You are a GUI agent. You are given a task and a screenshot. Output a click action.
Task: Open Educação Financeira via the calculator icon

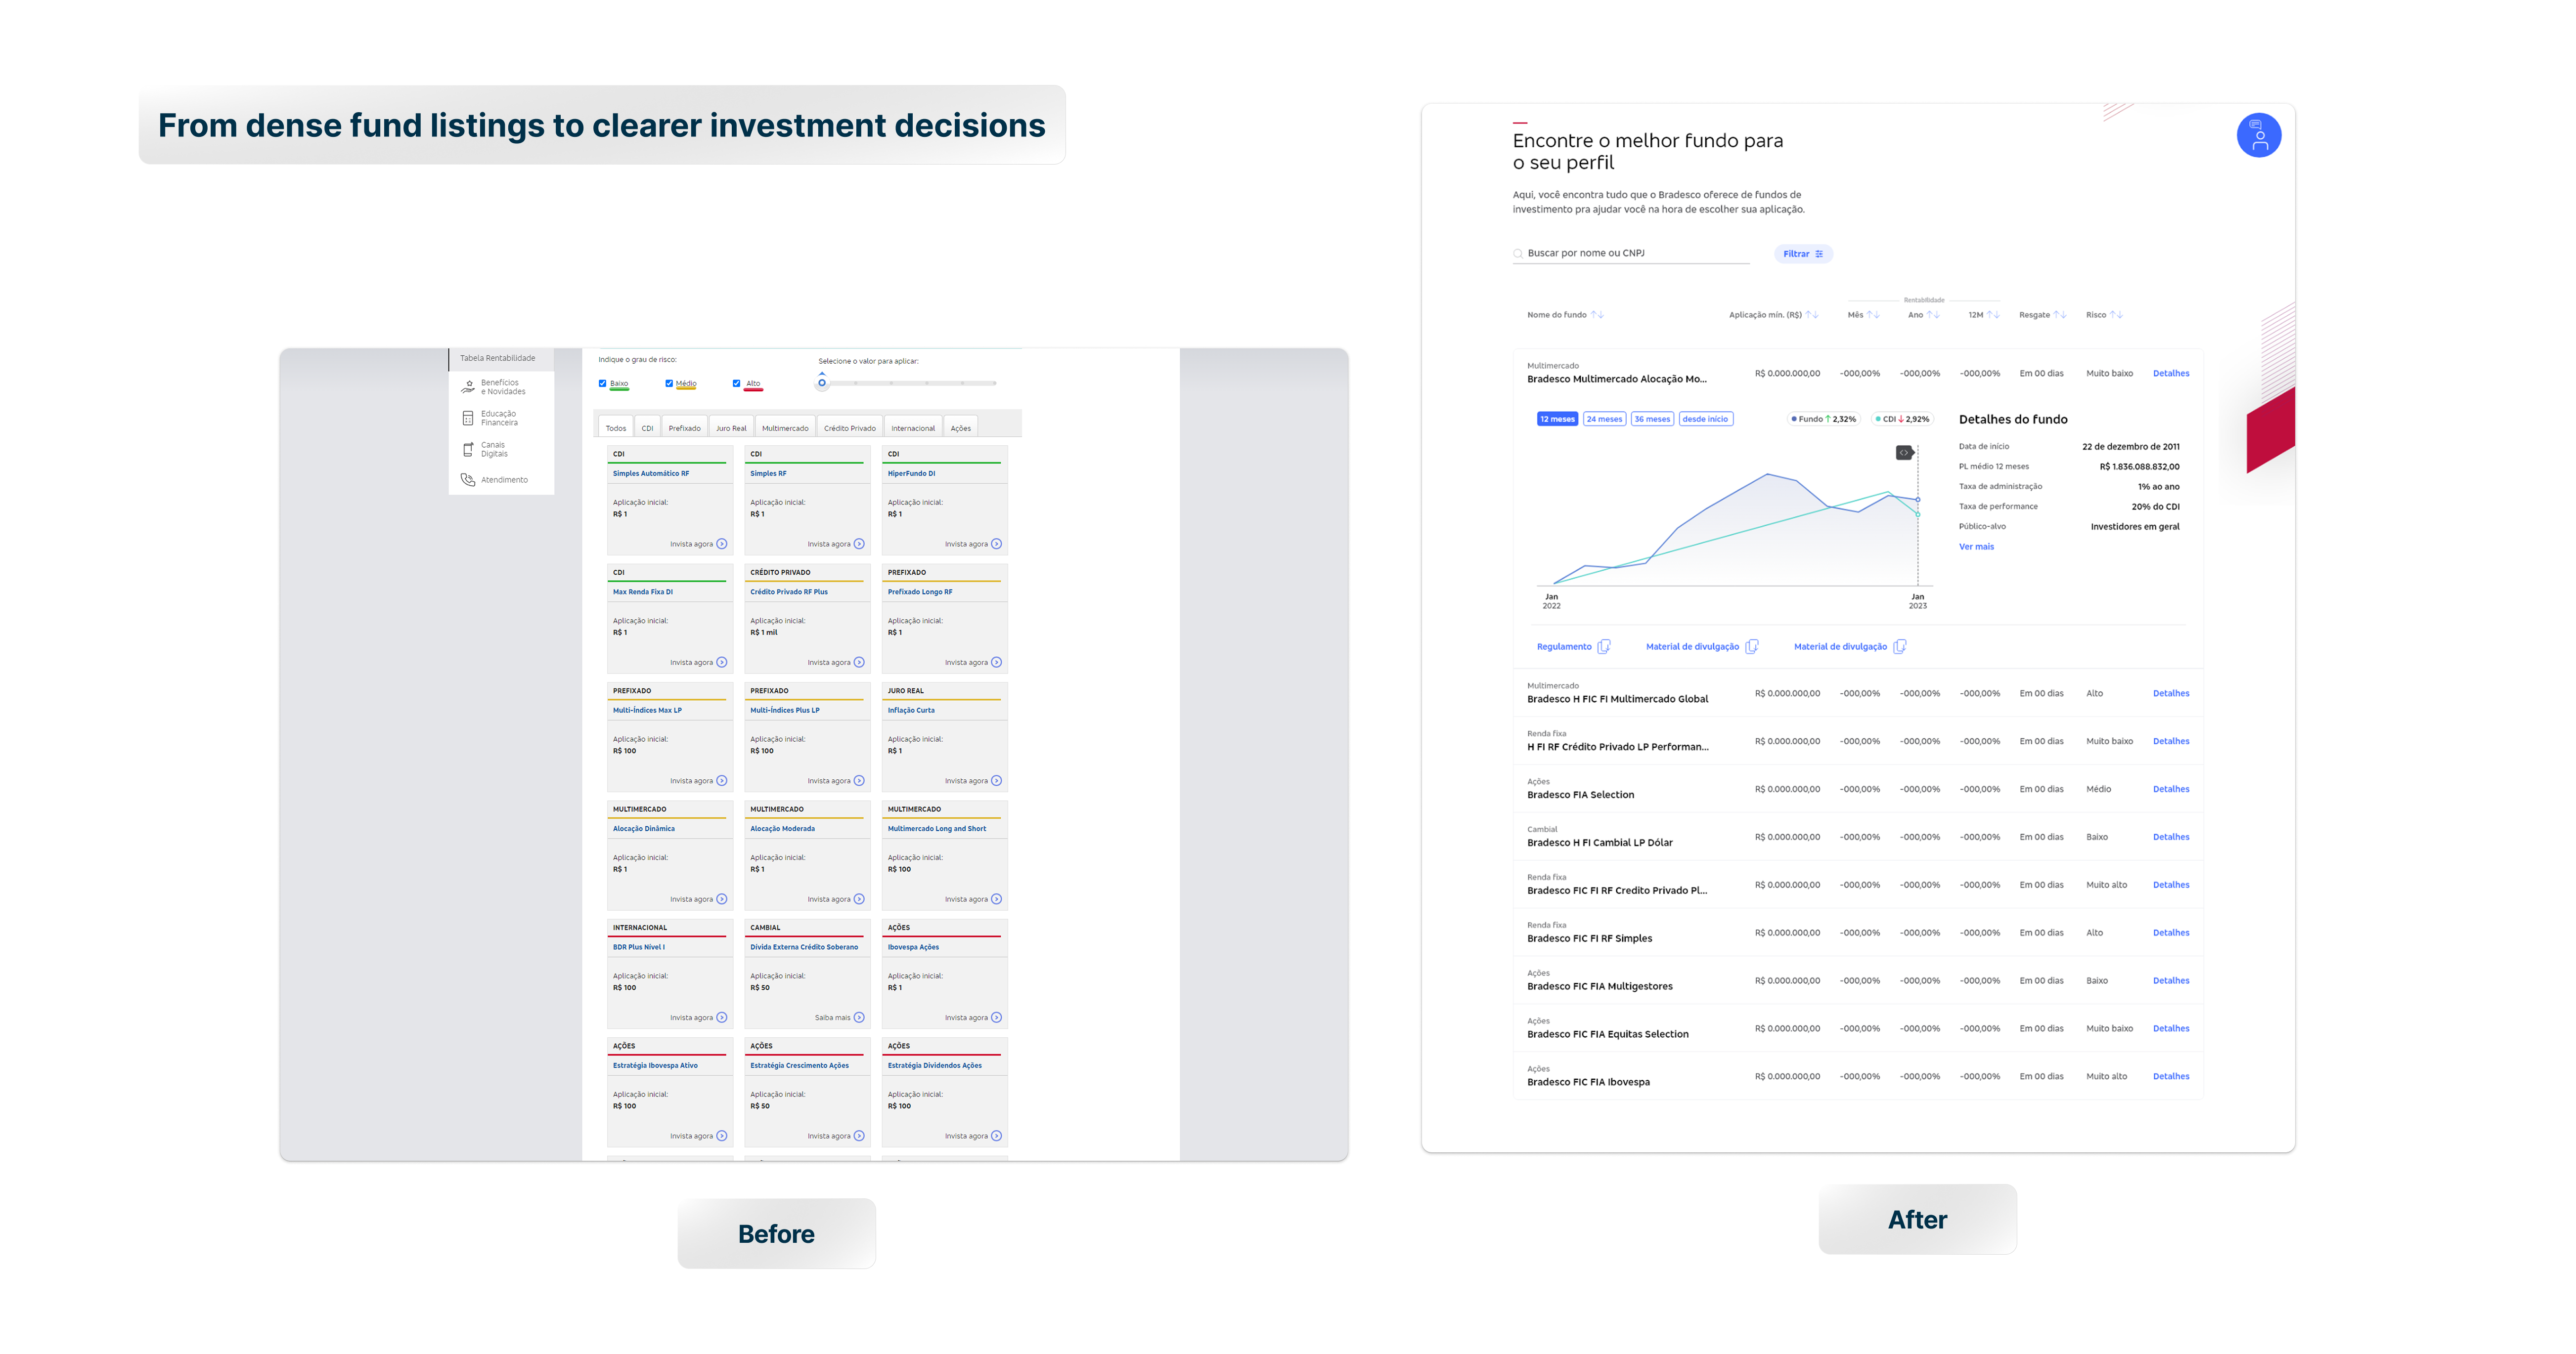tap(468, 418)
